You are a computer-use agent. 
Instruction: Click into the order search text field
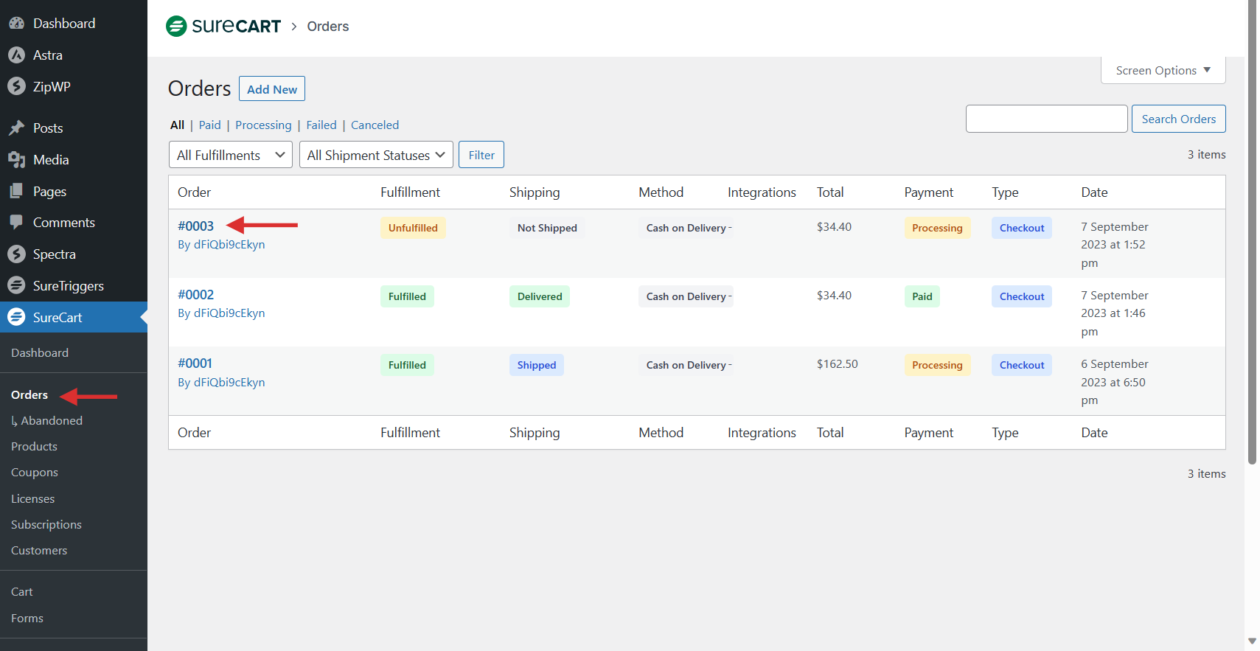[1046, 119]
